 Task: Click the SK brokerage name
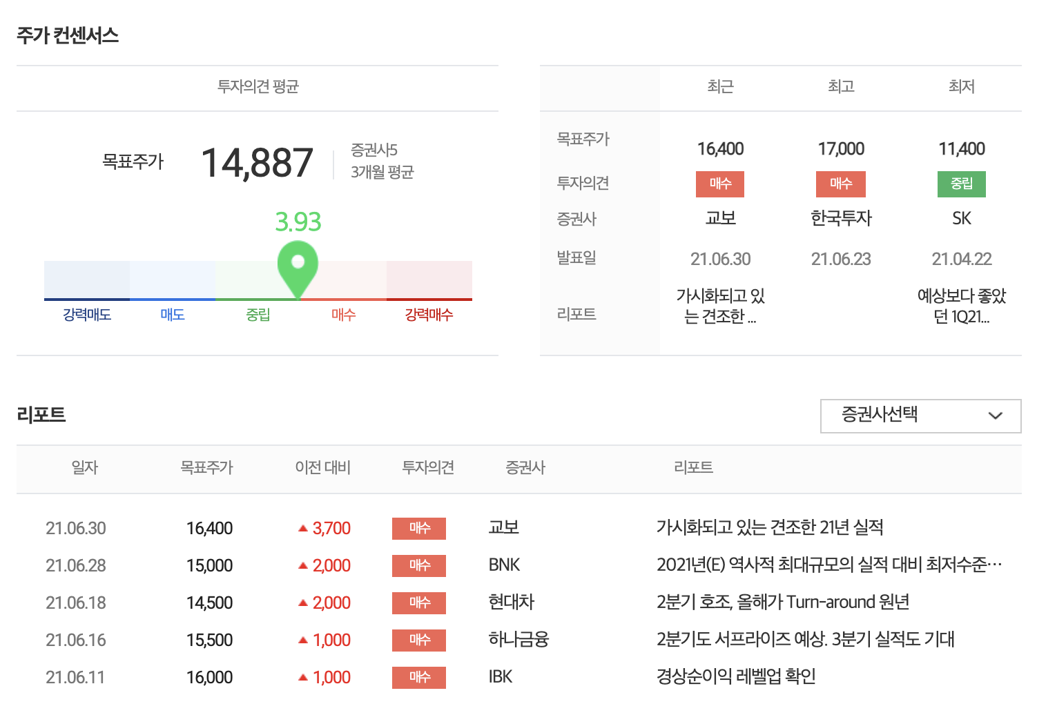click(962, 219)
